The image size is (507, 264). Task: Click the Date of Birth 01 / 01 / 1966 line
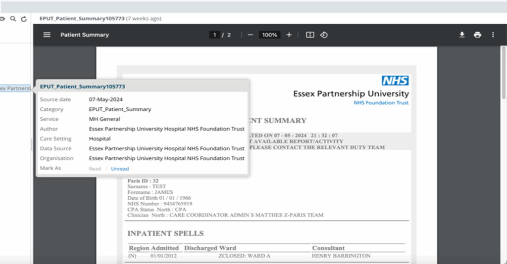point(159,198)
